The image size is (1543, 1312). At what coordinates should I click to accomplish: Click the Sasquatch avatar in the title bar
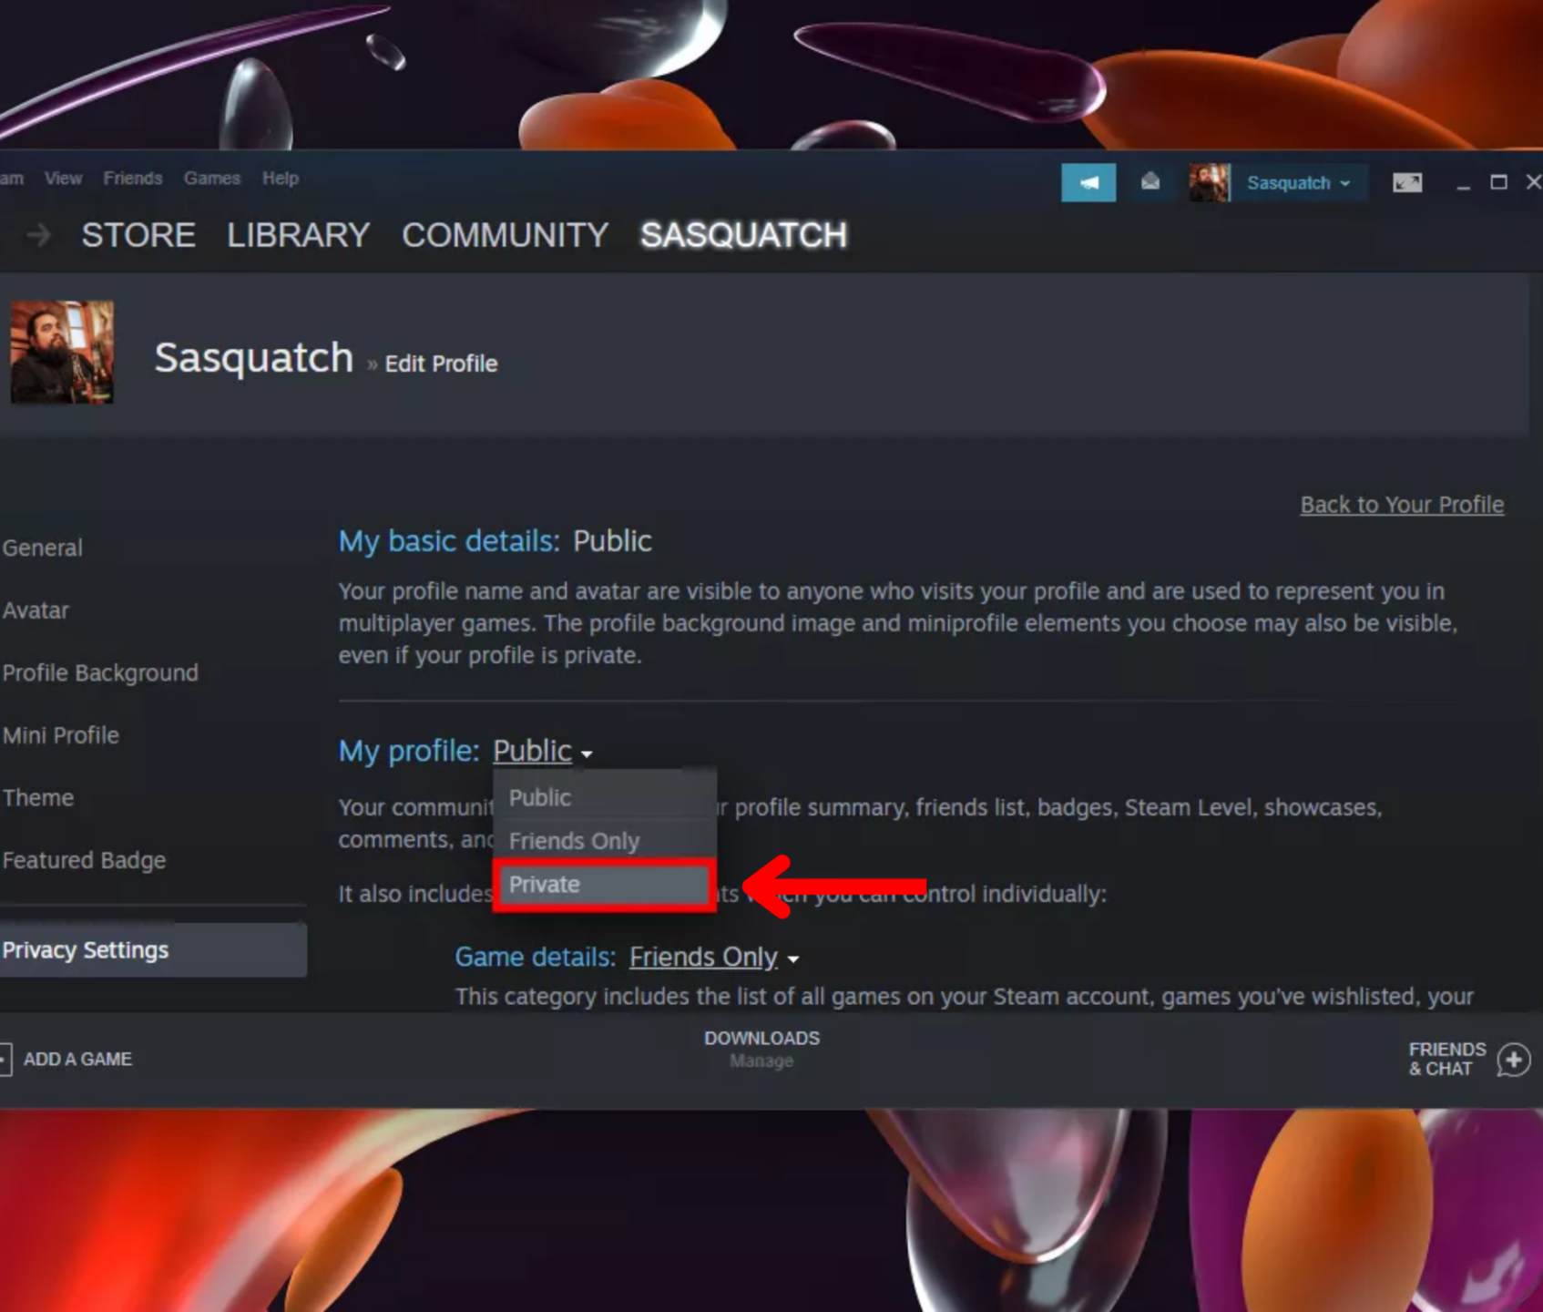[1209, 182]
